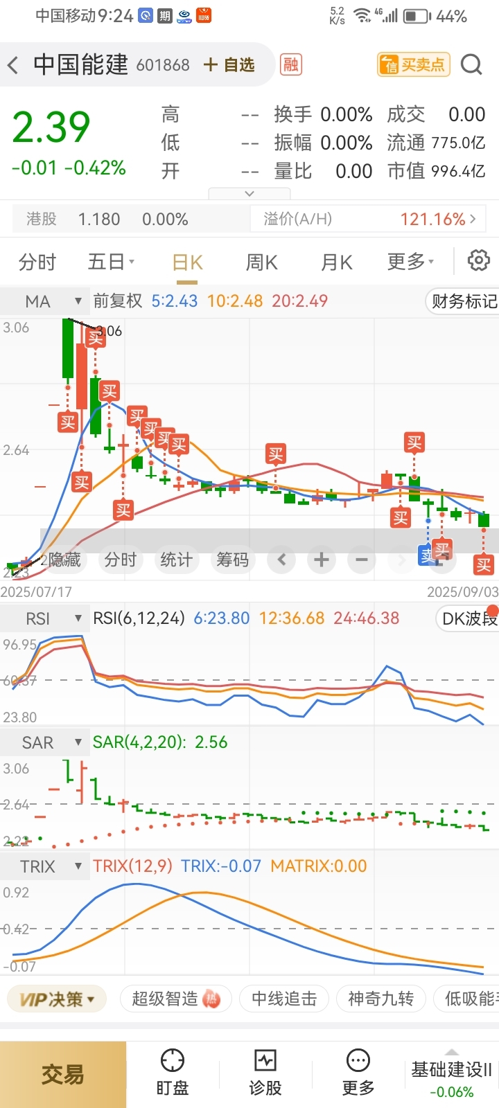Open the 更多 periods dropdown
This screenshot has width=499, height=1108.
410,262
